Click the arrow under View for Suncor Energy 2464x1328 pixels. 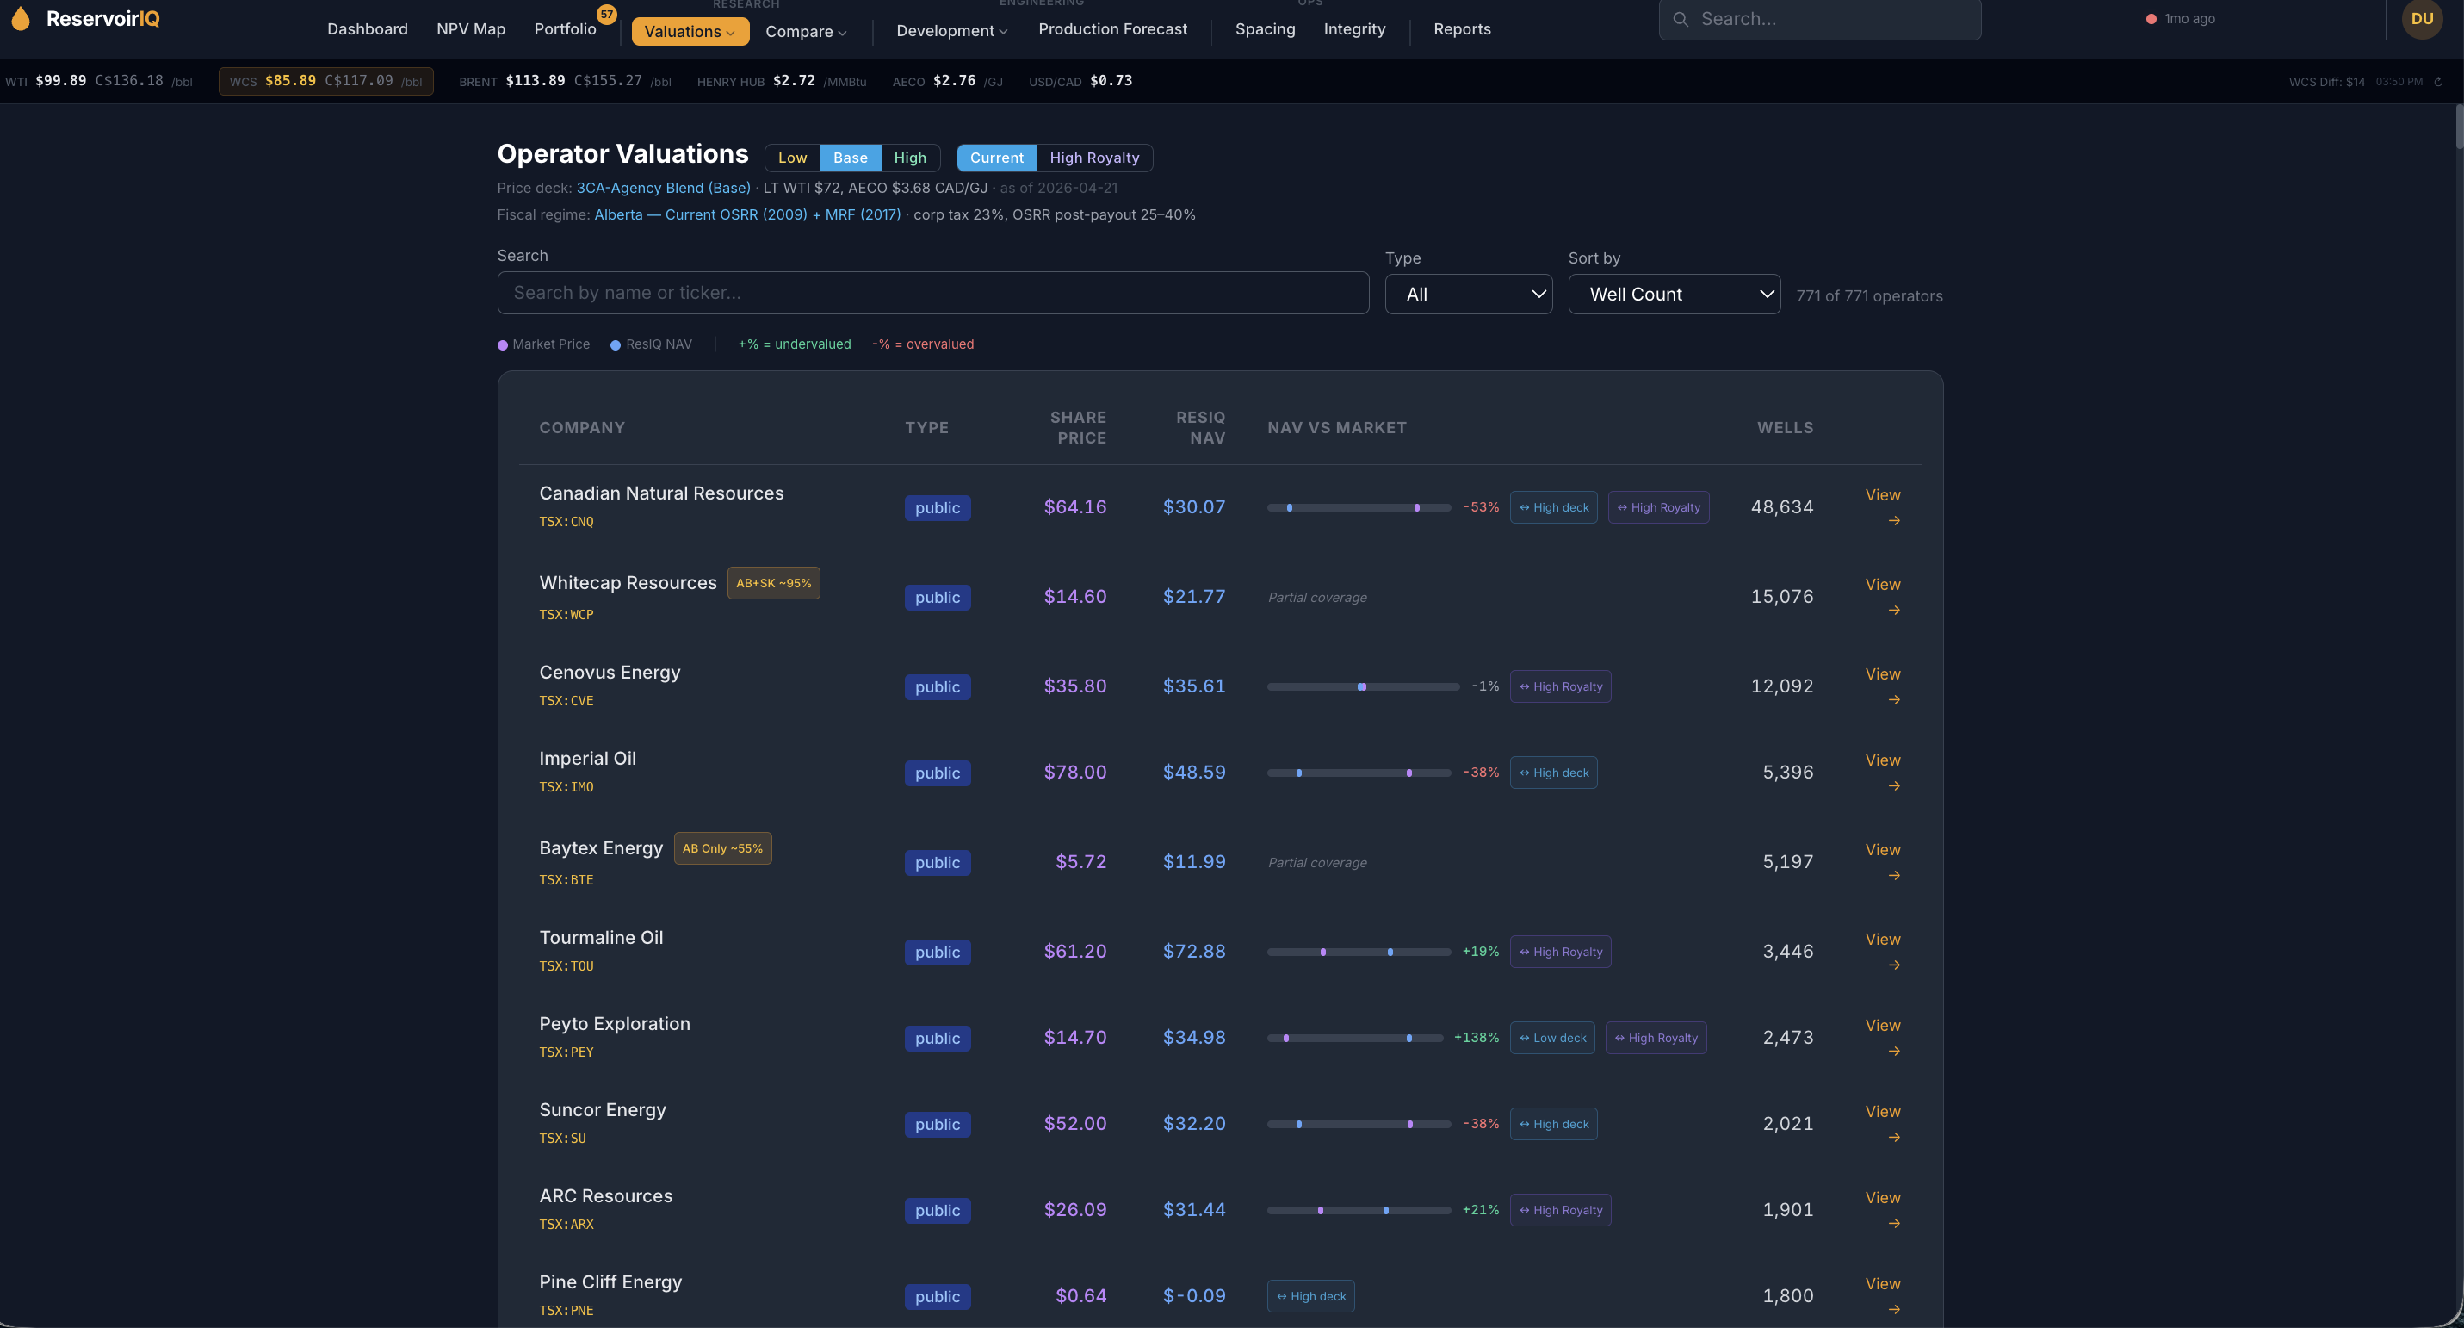[1894, 1138]
